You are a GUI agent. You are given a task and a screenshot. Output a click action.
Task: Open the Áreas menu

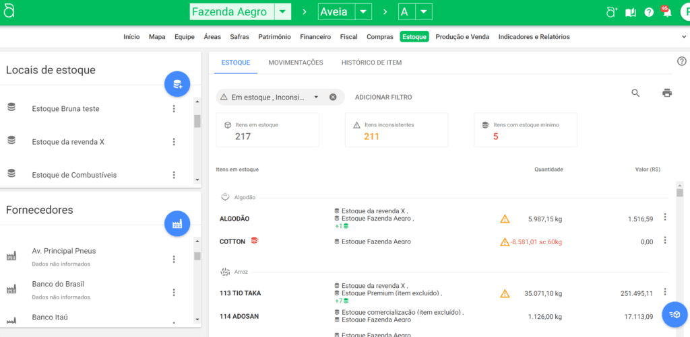coord(212,37)
